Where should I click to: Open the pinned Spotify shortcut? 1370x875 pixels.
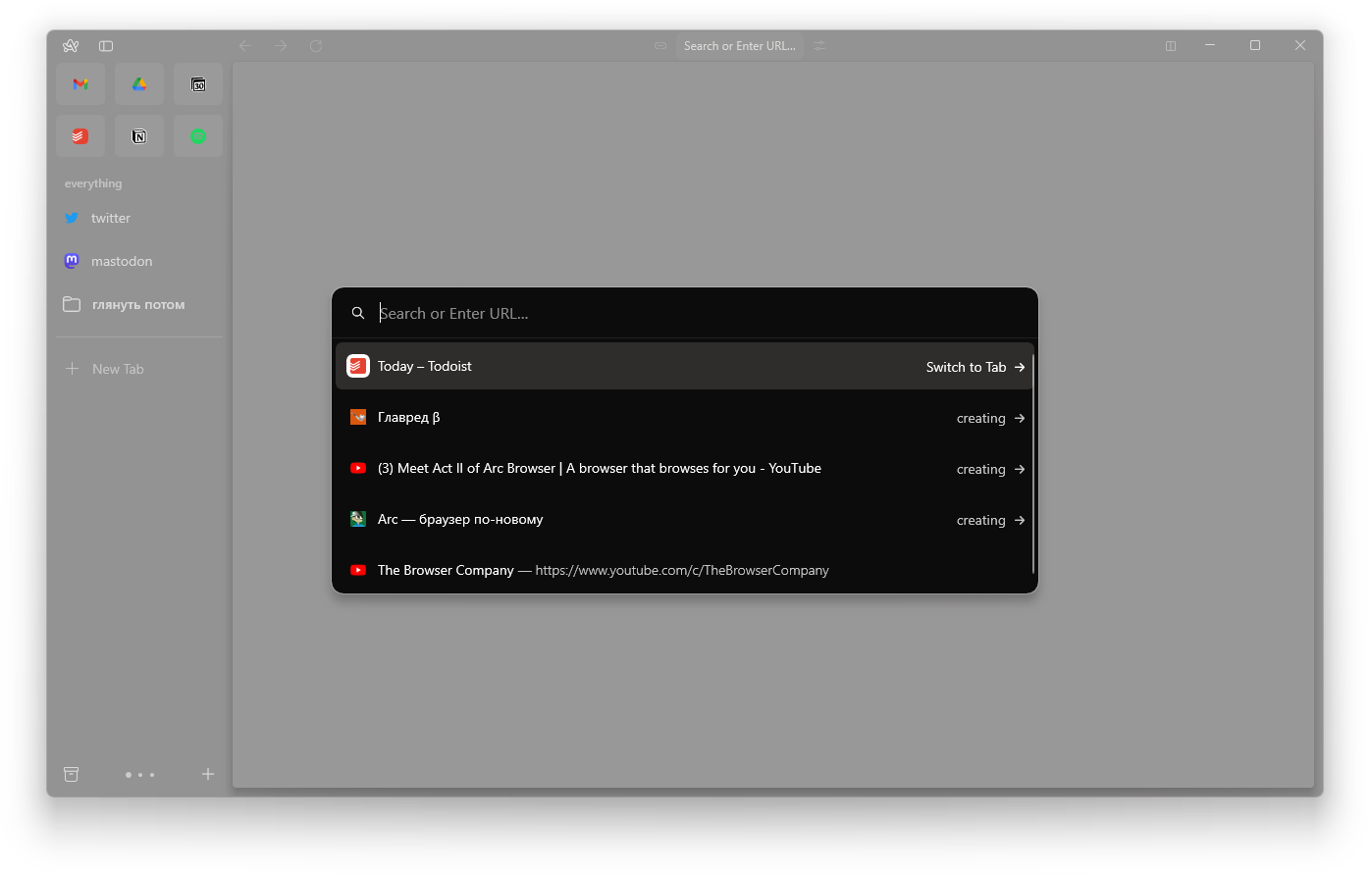(198, 136)
